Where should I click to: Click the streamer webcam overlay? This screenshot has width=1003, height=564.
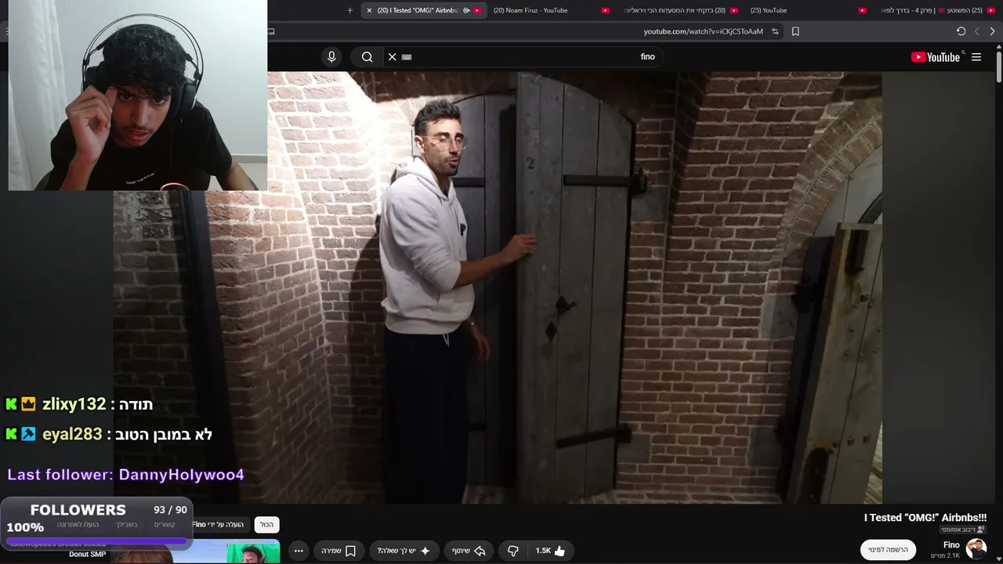(x=137, y=95)
